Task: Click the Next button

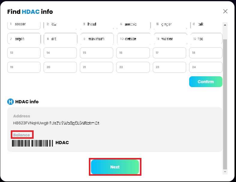Action: click(x=115, y=167)
